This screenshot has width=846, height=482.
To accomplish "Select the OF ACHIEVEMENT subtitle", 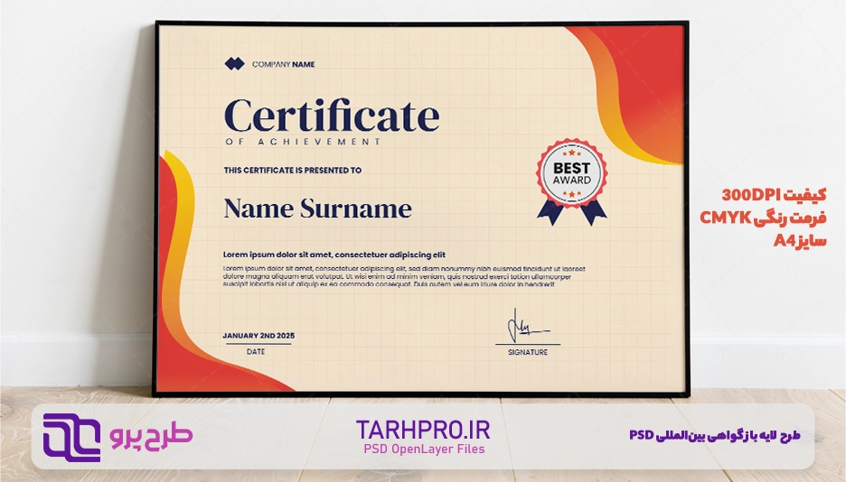I will (302, 142).
